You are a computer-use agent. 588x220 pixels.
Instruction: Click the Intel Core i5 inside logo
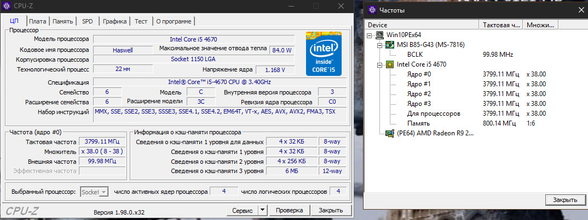324,53
